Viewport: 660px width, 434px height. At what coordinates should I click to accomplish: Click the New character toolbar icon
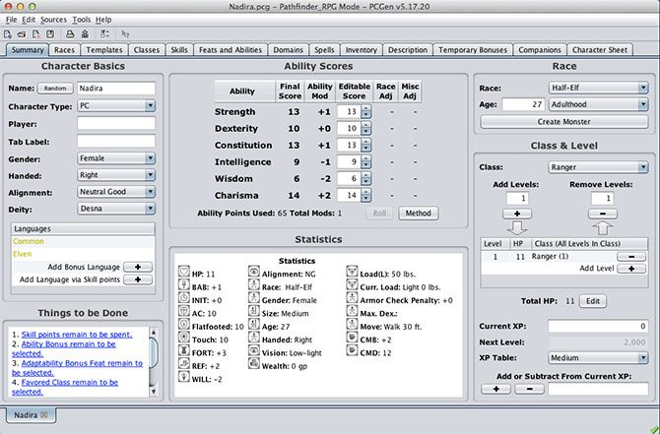click(x=8, y=34)
